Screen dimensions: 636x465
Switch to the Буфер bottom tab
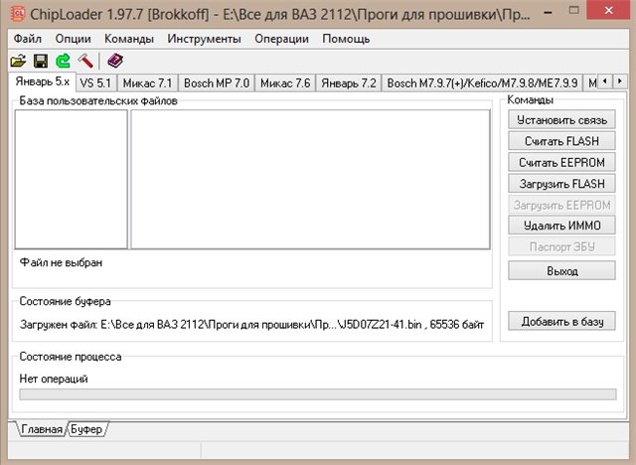(x=86, y=429)
